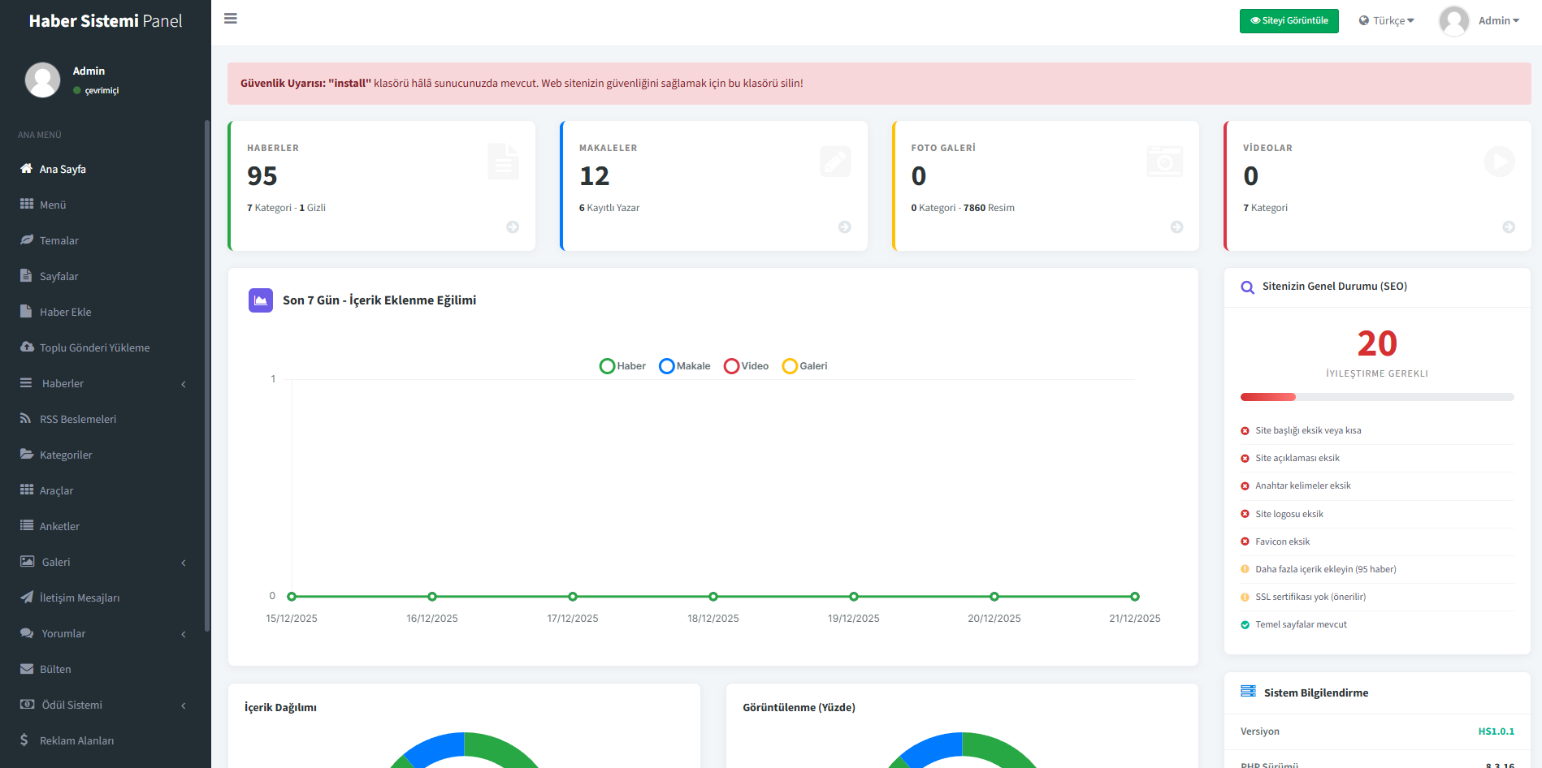Click the 21/12/2025 data point on chart
This screenshot has width=1542, height=768.
[1134, 597]
